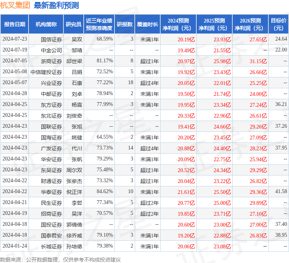Click 2024 profit value 19.20亿

coord(186,236)
